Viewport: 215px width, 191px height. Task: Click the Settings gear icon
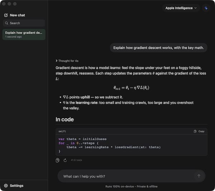click(6, 186)
